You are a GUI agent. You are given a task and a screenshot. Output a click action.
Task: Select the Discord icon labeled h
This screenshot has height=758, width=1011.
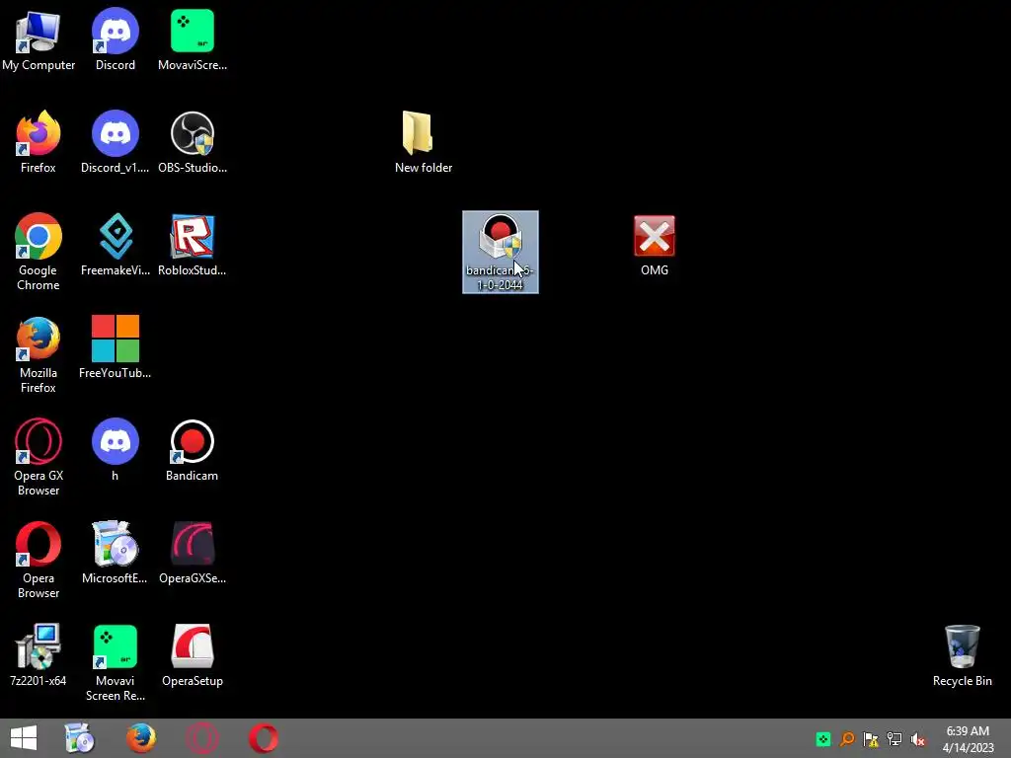(116, 450)
